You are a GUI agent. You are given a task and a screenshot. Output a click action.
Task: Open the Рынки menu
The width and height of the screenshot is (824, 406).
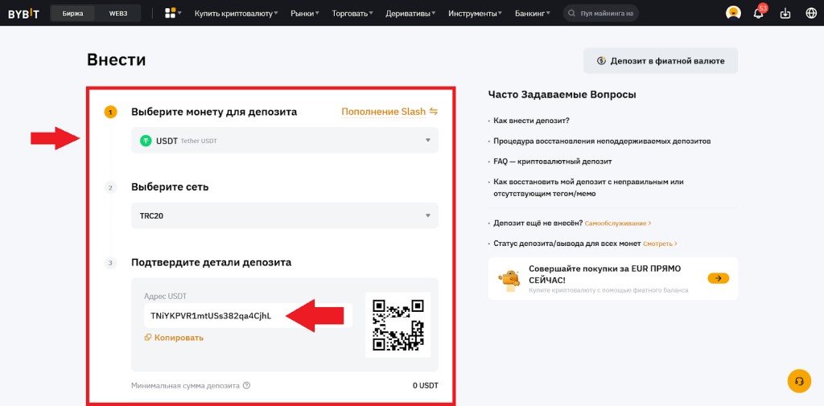pos(304,14)
